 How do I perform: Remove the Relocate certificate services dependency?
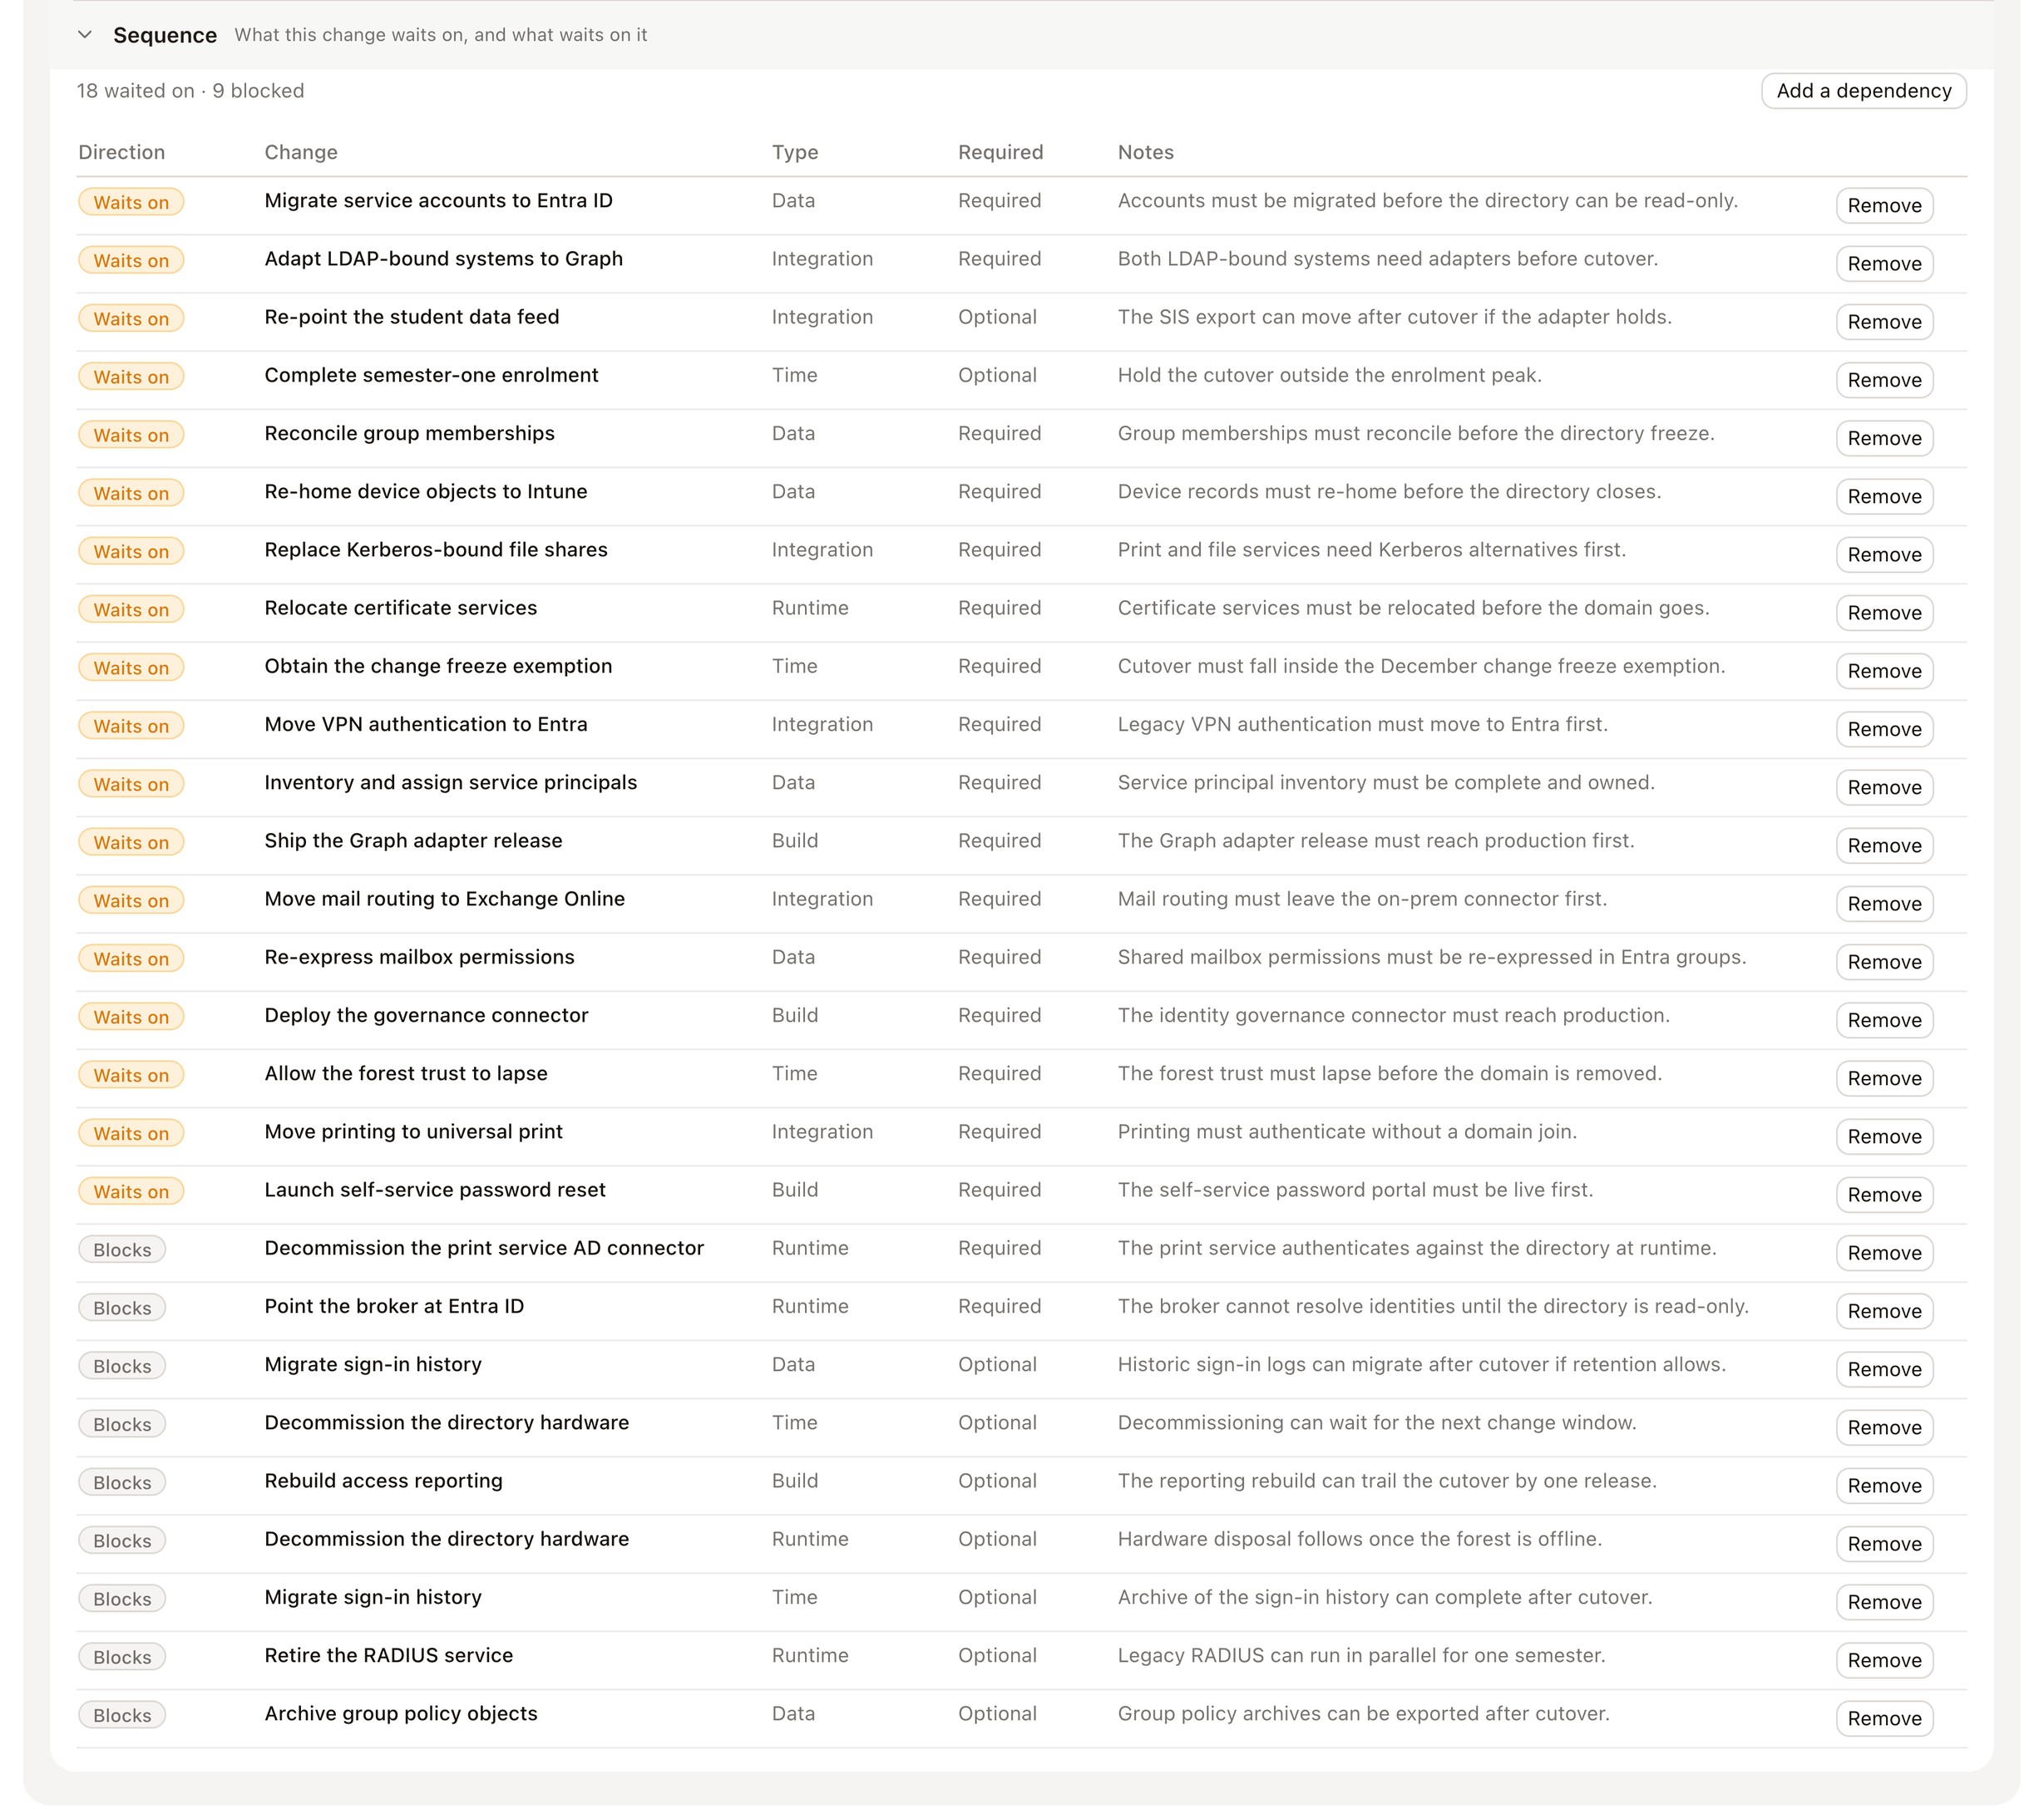pos(1884,613)
